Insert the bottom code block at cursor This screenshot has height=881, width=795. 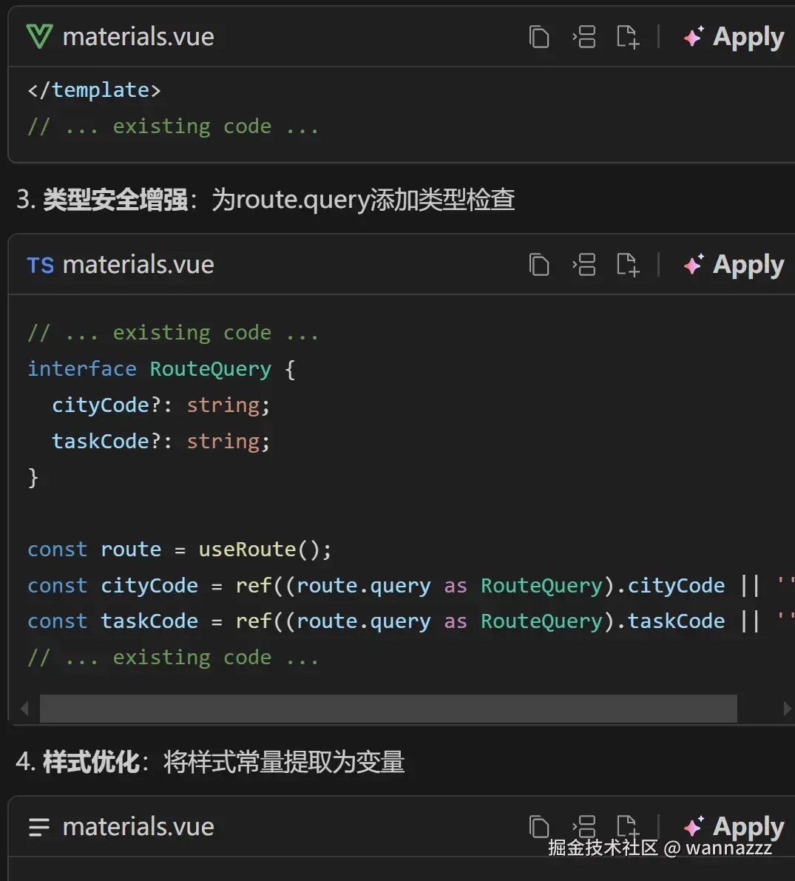(x=584, y=826)
